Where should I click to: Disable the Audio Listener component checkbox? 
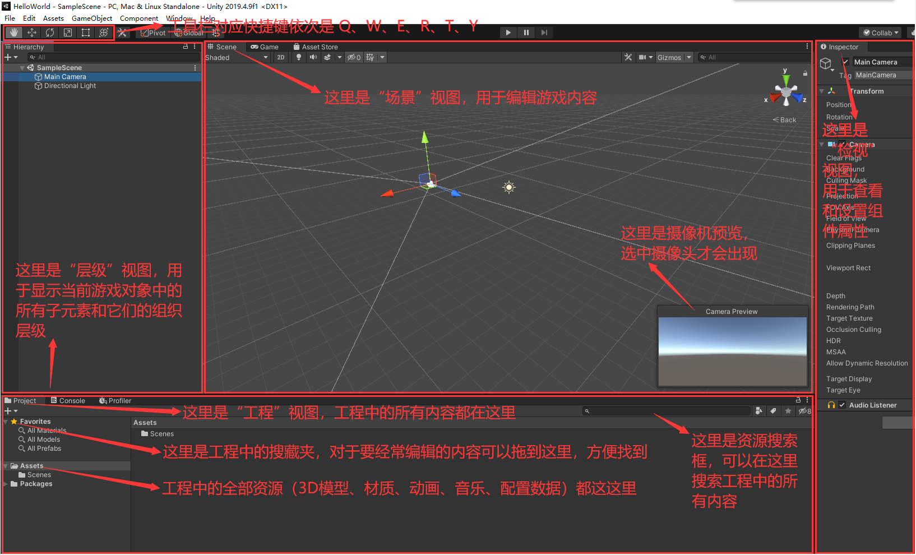tap(842, 405)
